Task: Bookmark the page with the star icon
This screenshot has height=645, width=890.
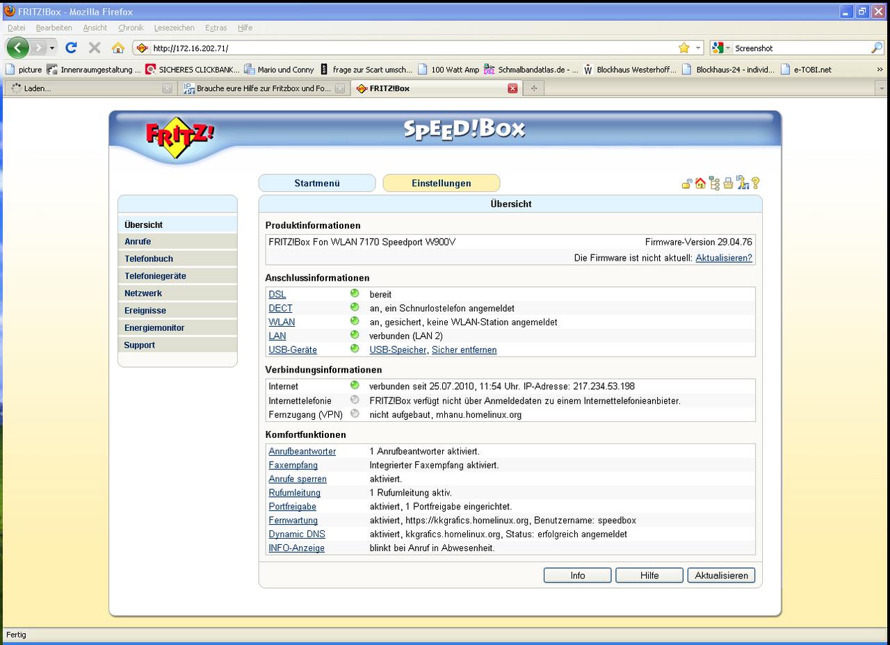Action: tap(684, 48)
